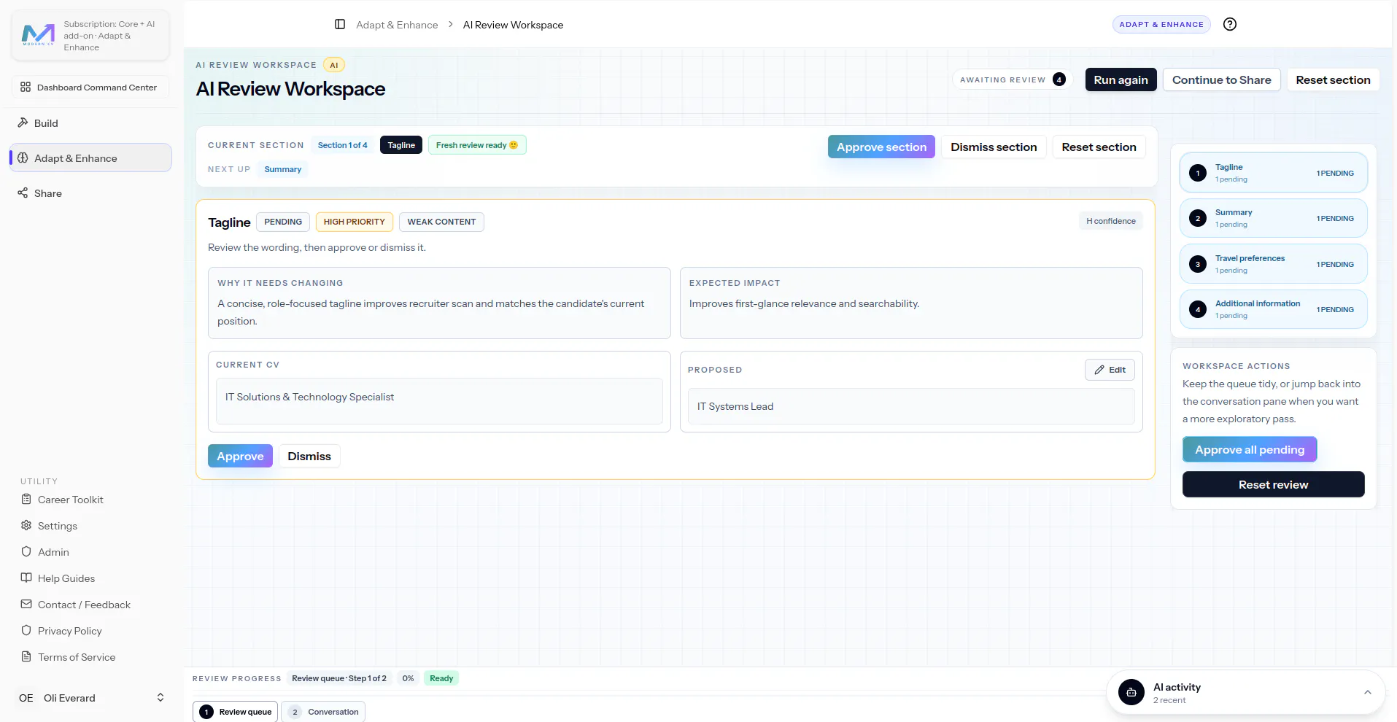Open Help Guides page

66,578
